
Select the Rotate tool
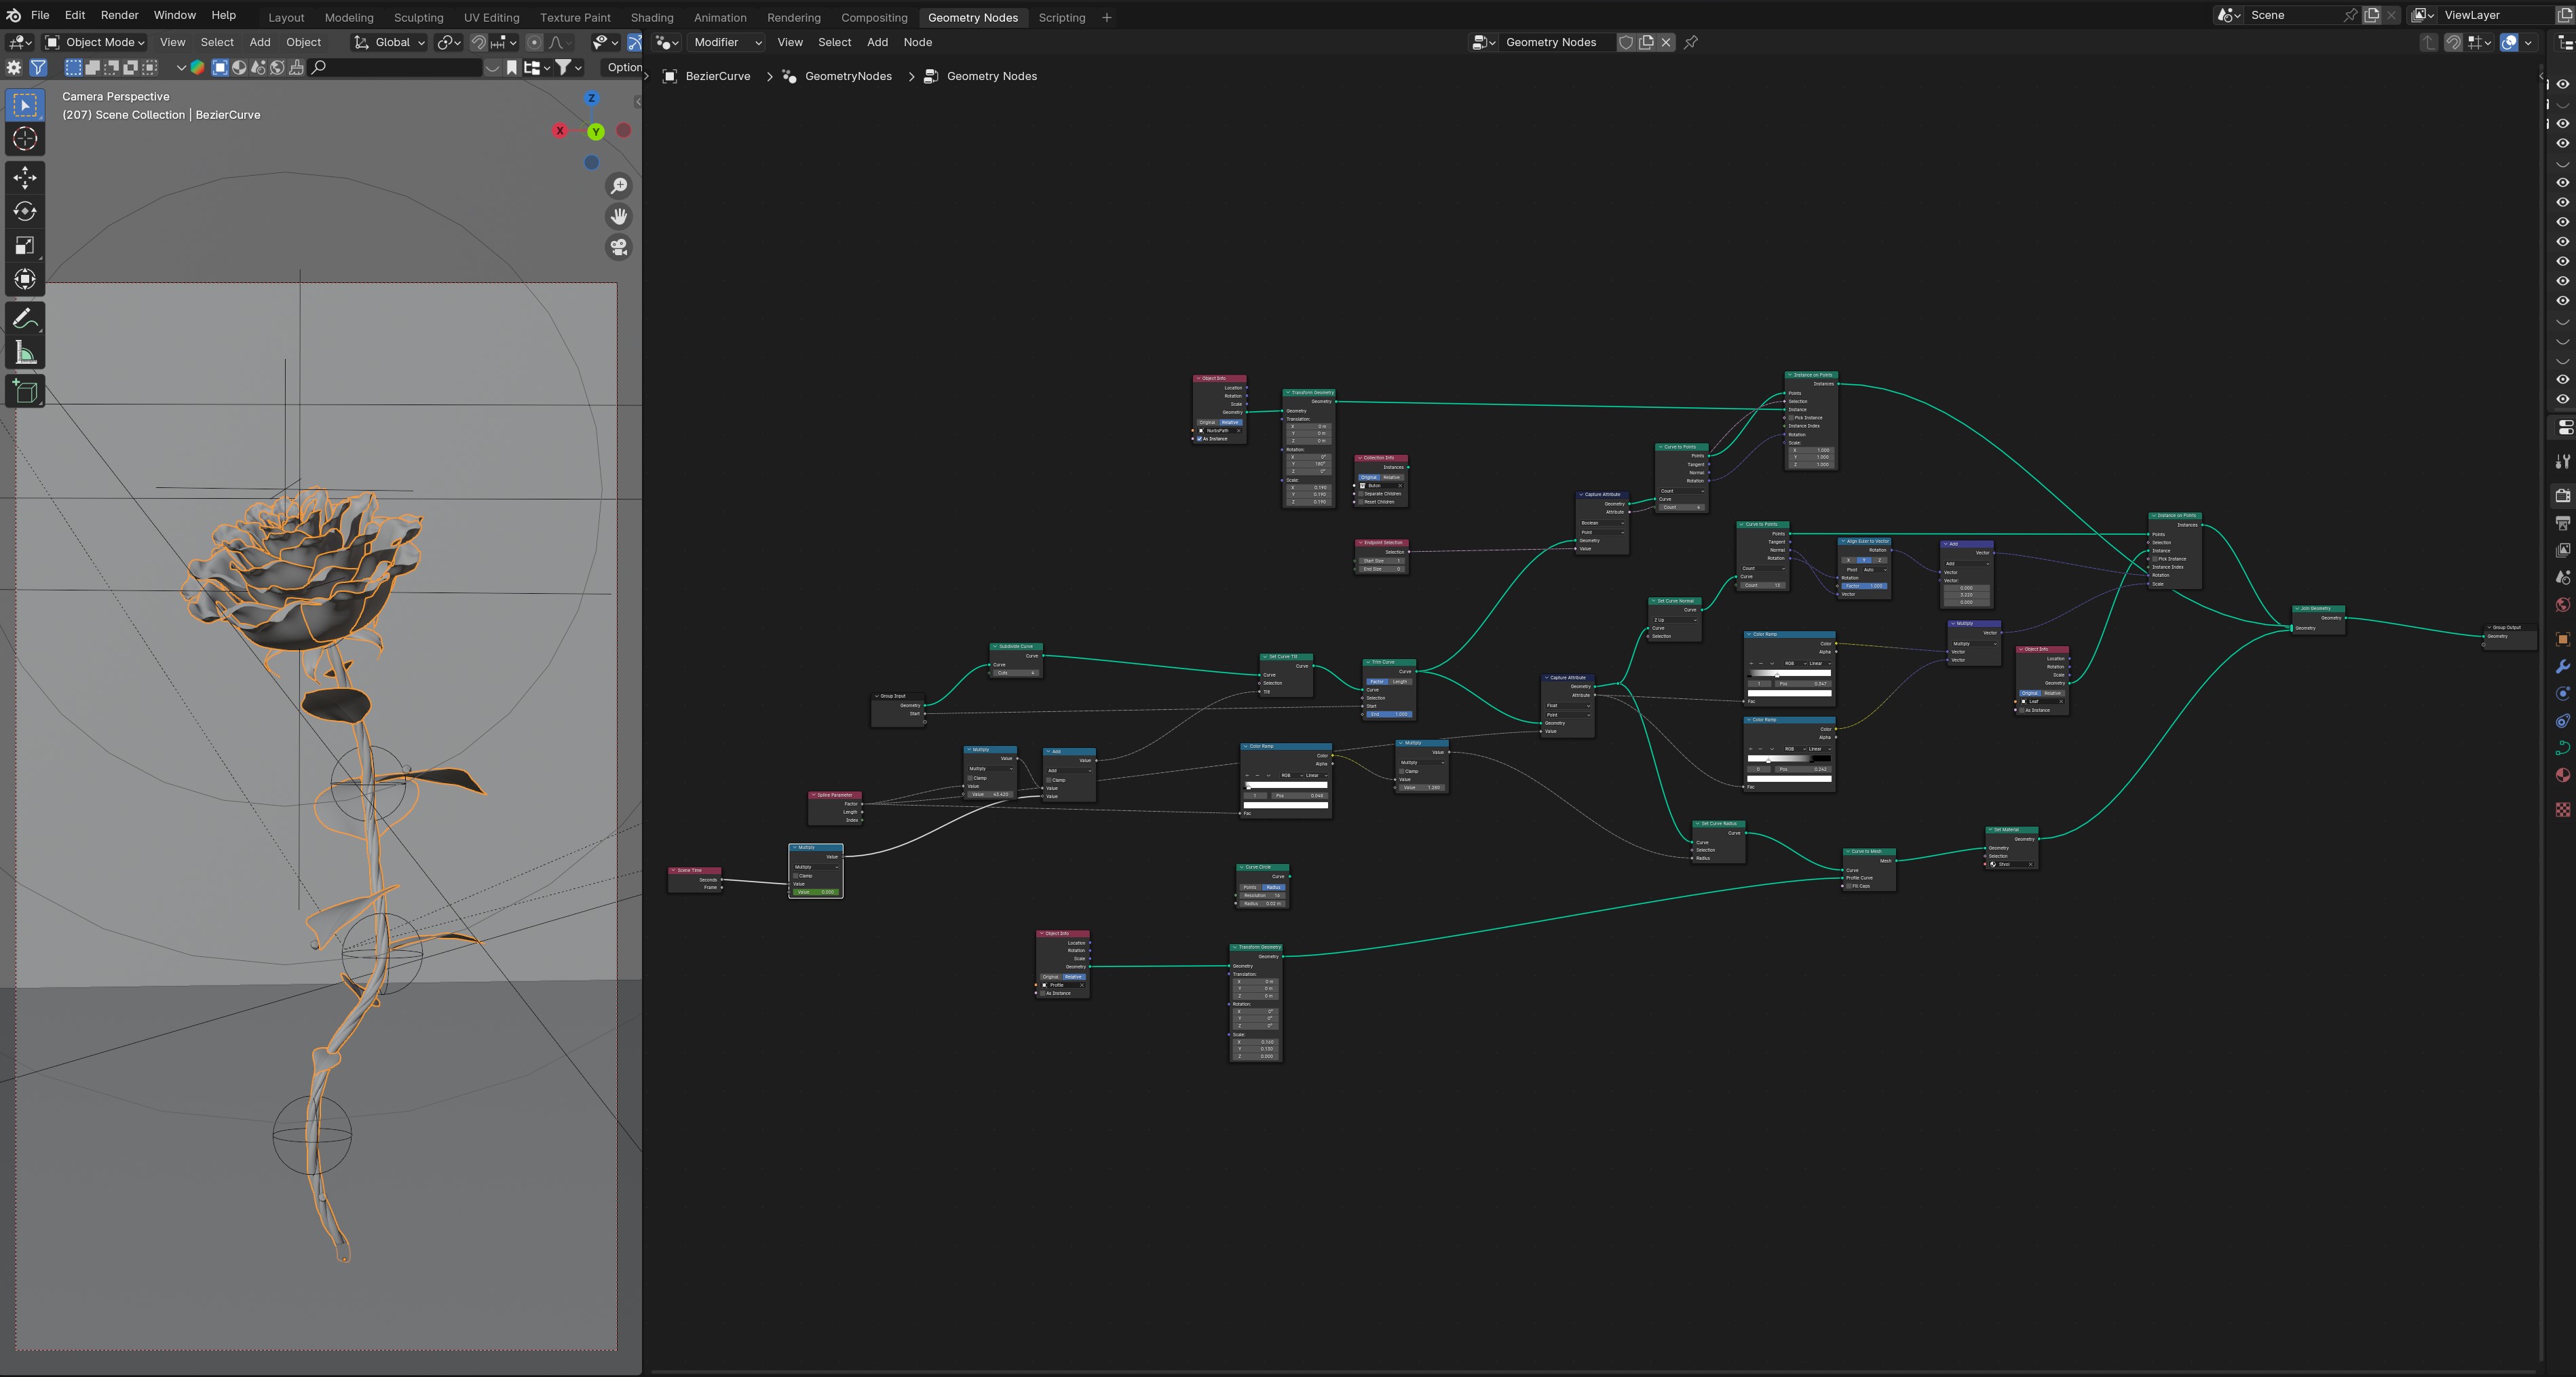coord(25,212)
